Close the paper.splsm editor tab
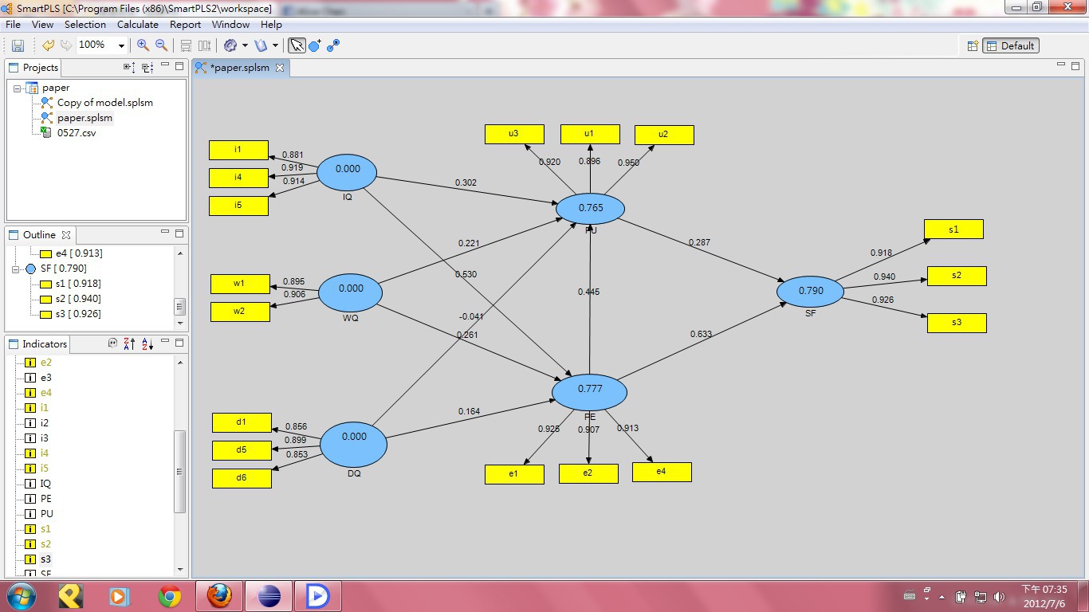1089x612 pixels. point(280,68)
